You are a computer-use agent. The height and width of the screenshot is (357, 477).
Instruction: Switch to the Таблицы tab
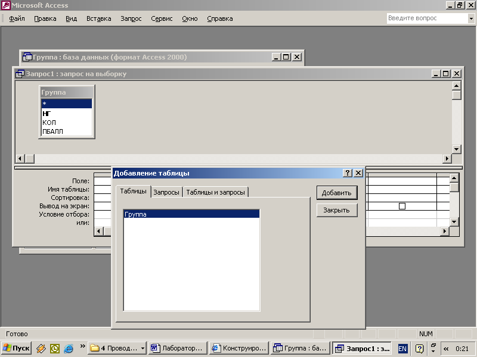click(133, 191)
